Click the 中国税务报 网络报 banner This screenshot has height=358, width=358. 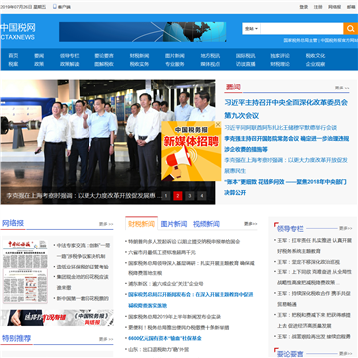pos(57,318)
